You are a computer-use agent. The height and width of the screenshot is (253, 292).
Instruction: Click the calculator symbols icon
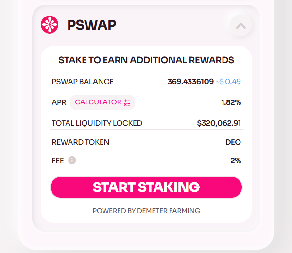[127, 102]
